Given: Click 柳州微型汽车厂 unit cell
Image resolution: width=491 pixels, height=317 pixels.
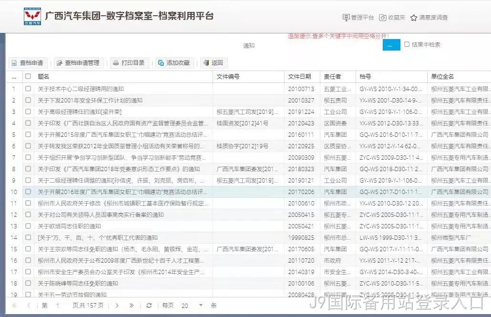Looking at the screenshot, I should click(x=450, y=238).
